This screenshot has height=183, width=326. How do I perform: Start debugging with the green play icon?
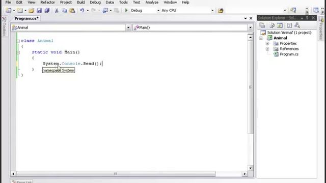coord(126,10)
